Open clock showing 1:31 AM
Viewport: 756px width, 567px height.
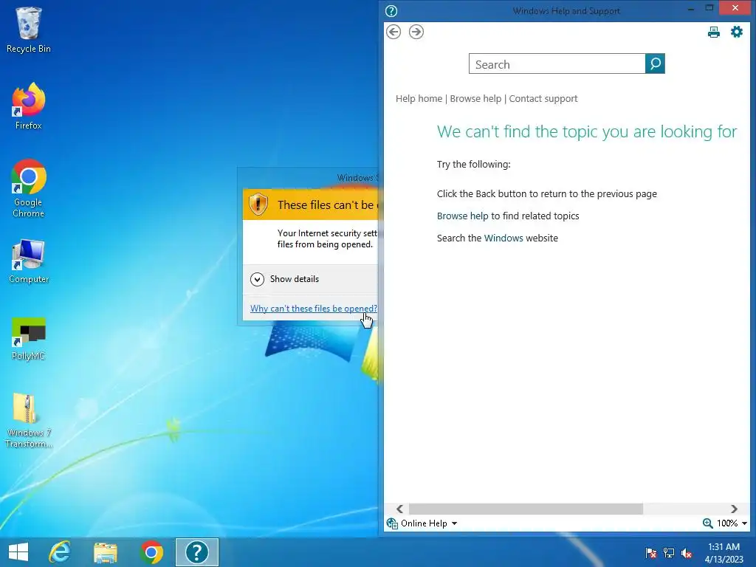point(724,552)
